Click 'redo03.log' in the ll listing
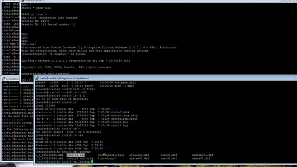Viewport: 297px width, 167px height. tap(119, 125)
